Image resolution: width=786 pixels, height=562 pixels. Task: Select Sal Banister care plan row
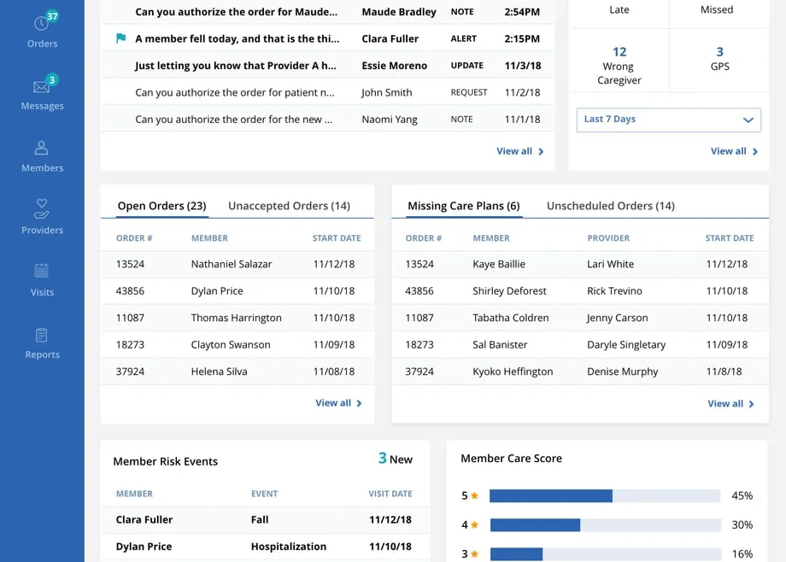[x=580, y=344]
